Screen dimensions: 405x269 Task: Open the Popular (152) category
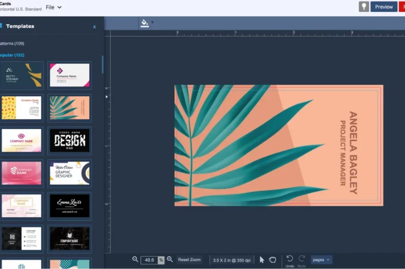pyautogui.click(x=12, y=55)
